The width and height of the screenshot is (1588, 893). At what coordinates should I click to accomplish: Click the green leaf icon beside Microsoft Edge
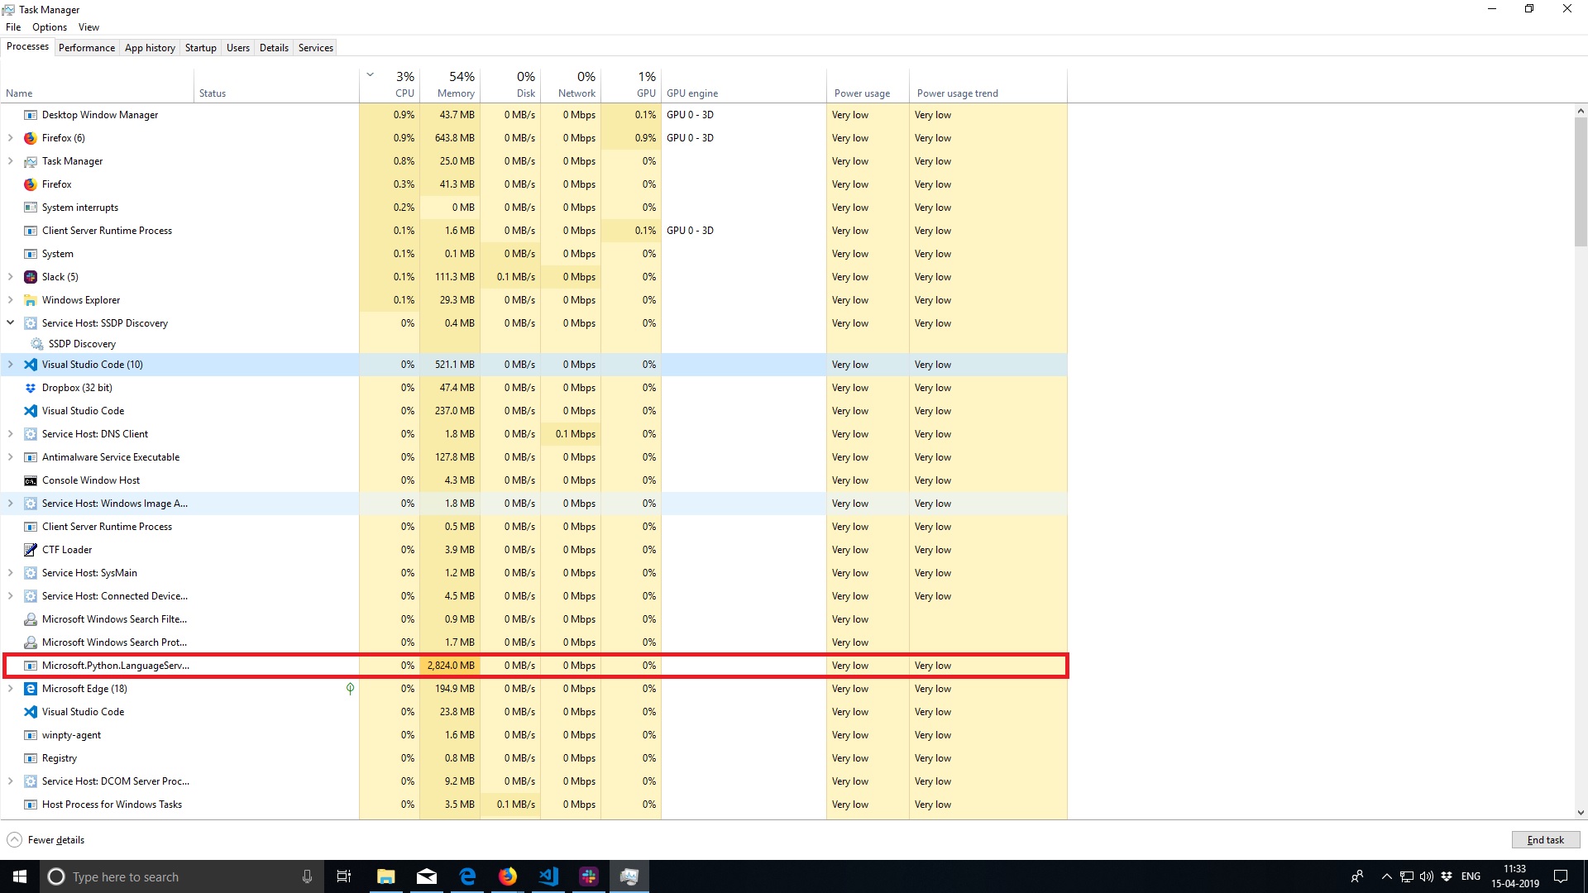click(349, 688)
